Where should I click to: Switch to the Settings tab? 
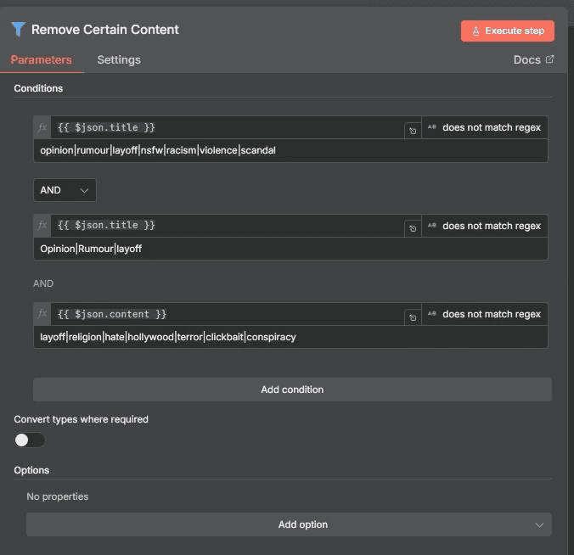pyautogui.click(x=119, y=60)
